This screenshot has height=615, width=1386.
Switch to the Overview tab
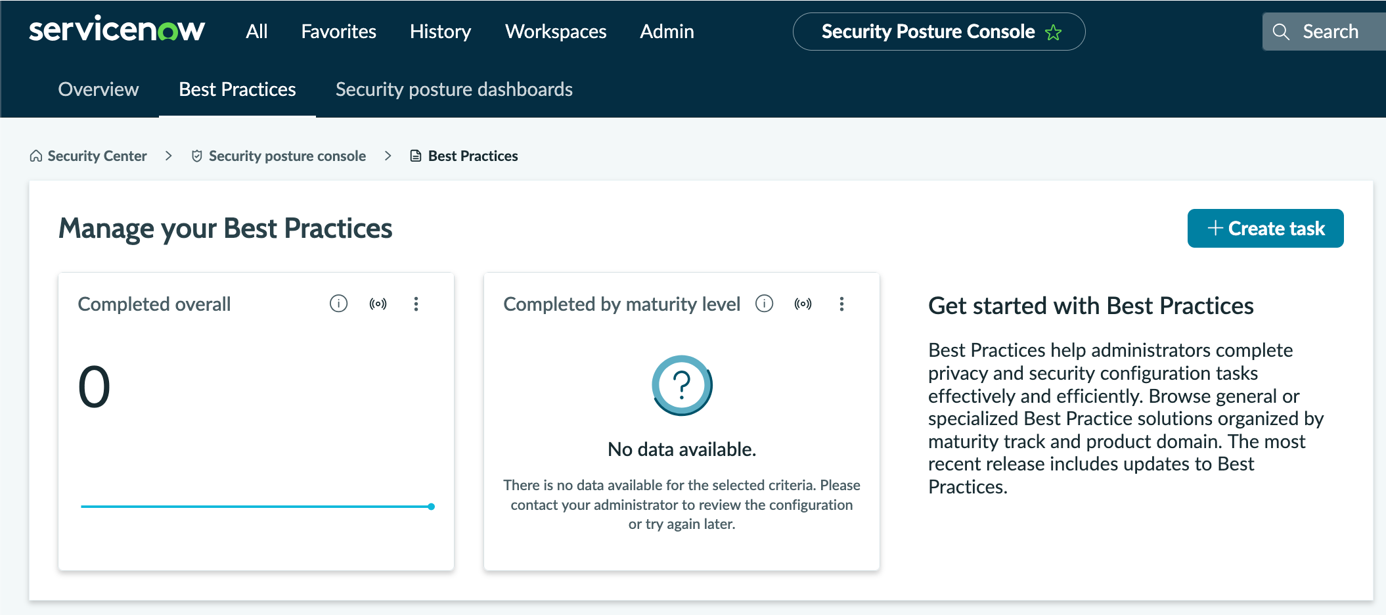[x=99, y=89]
